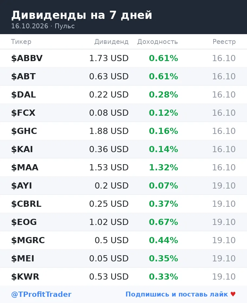Click the '1.73 USD' dividend value
247x303 pixels.
coord(109,58)
